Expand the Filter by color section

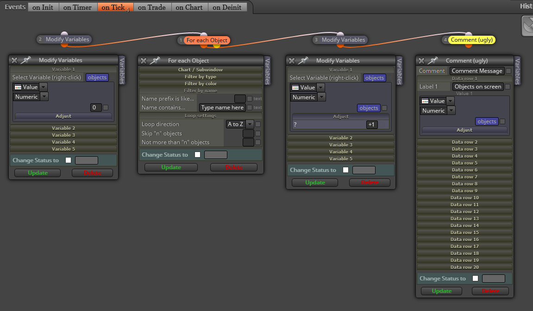coord(201,84)
